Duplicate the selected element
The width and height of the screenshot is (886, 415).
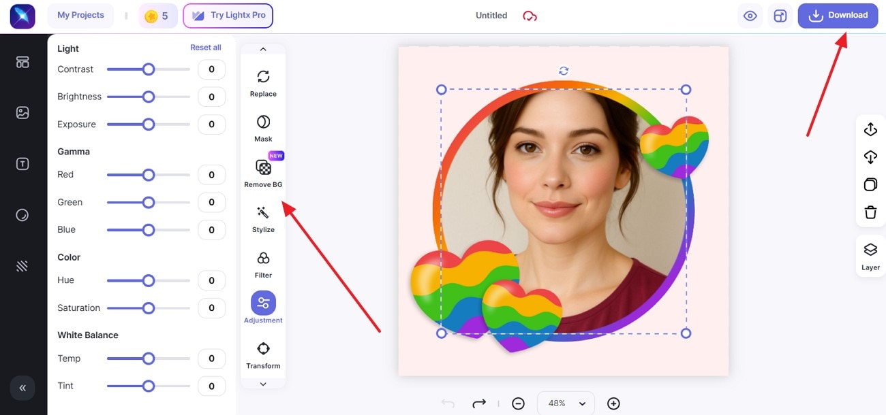[x=870, y=185]
